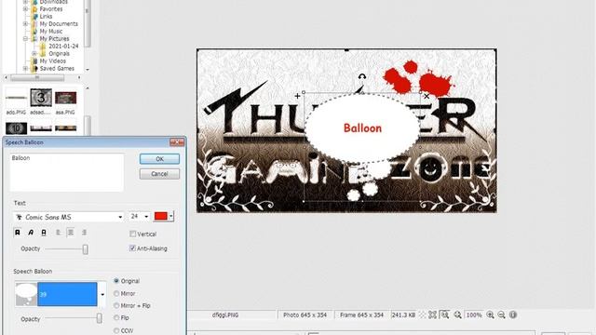Click the dotted grid icon in status bar
Viewport: 596px width, 335px height.
tap(422, 315)
